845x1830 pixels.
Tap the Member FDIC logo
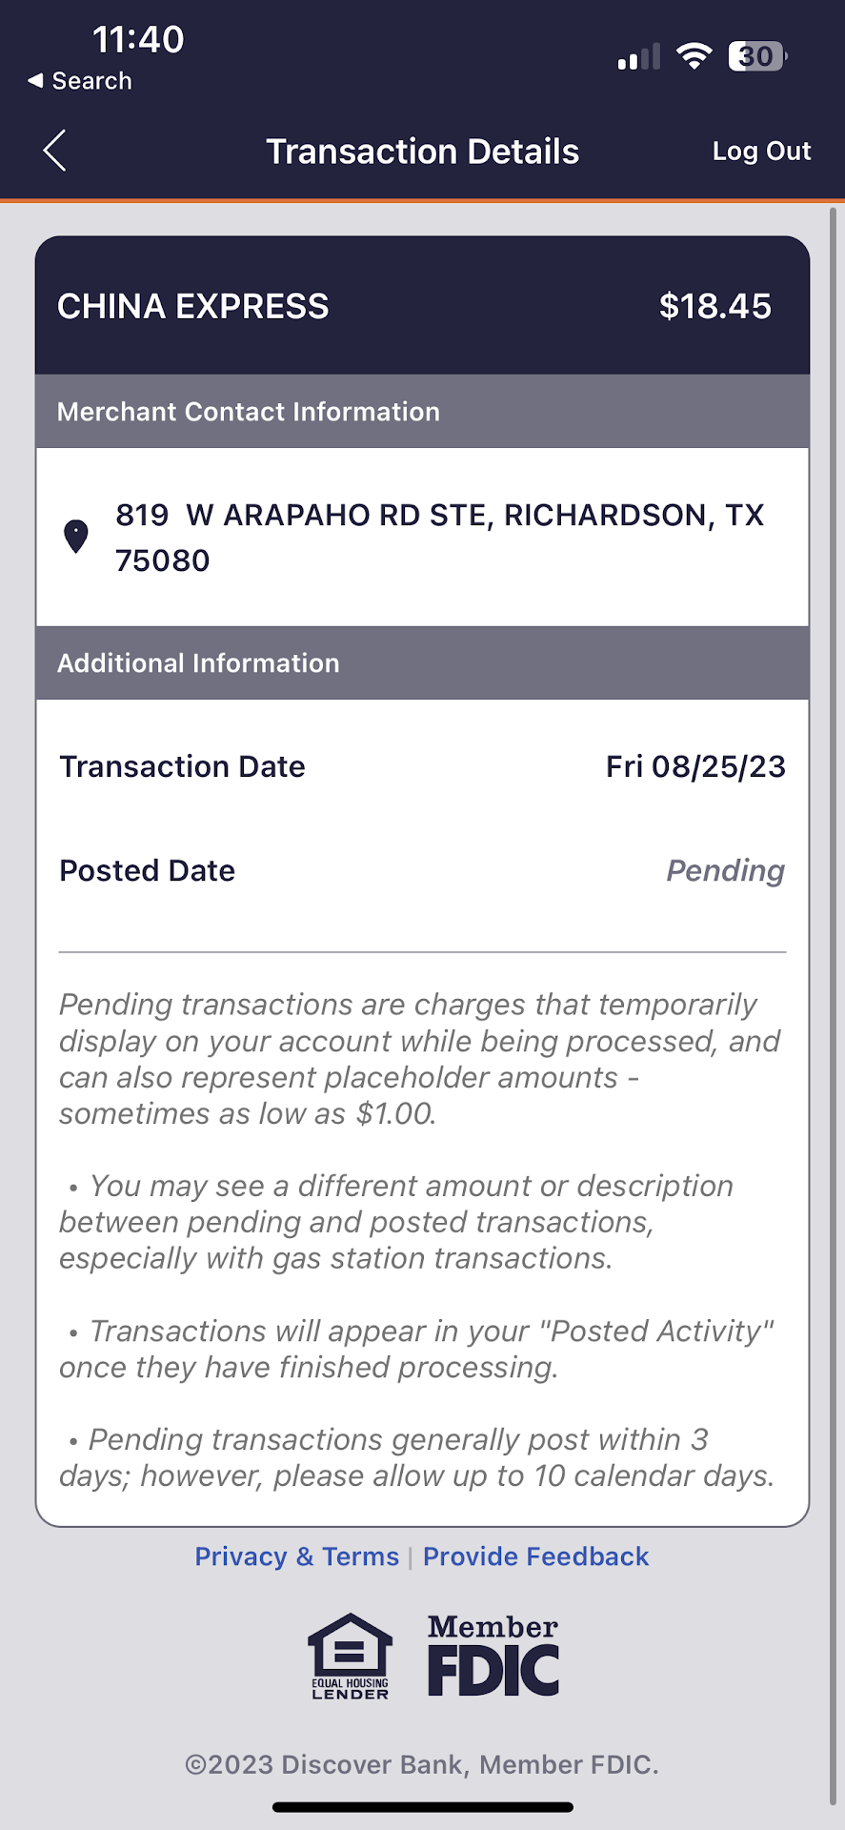493,1656
